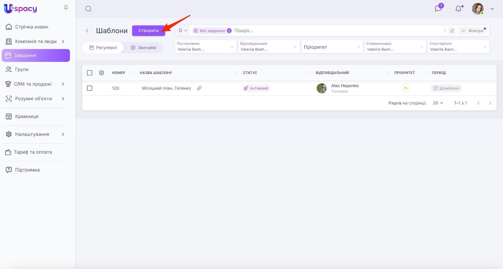This screenshot has width=503, height=269.
Task: Click the Пошук search field
Action: click(336, 31)
